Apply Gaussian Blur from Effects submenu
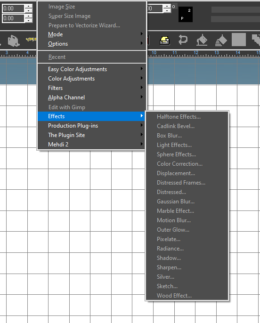Screen dimensions: 260x323 tap(187, 202)
